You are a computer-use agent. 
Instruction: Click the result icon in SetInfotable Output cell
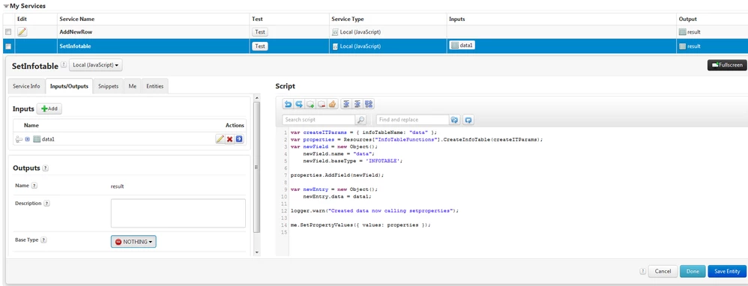682,46
